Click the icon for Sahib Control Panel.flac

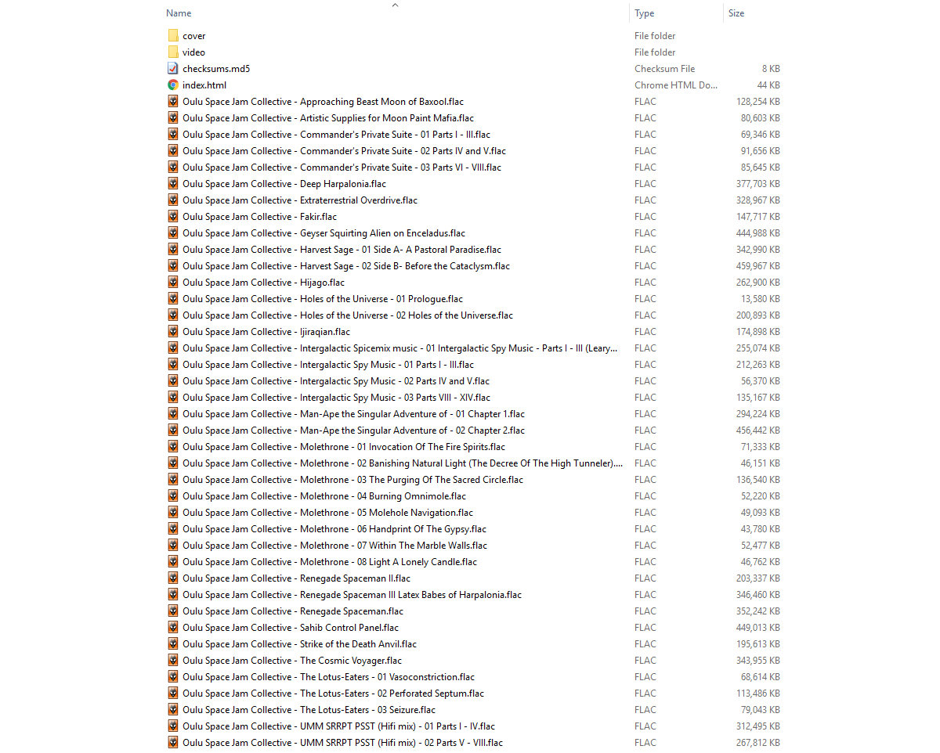click(173, 628)
